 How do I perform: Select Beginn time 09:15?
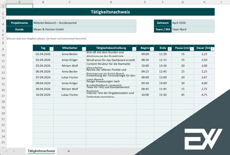pyautogui.click(x=145, y=72)
